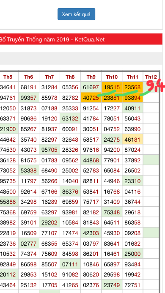Click cell with number 83641
165x293 pixels.
tap(112, 244)
